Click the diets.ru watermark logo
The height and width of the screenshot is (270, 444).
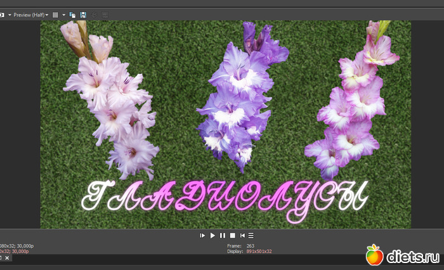click(402, 255)
